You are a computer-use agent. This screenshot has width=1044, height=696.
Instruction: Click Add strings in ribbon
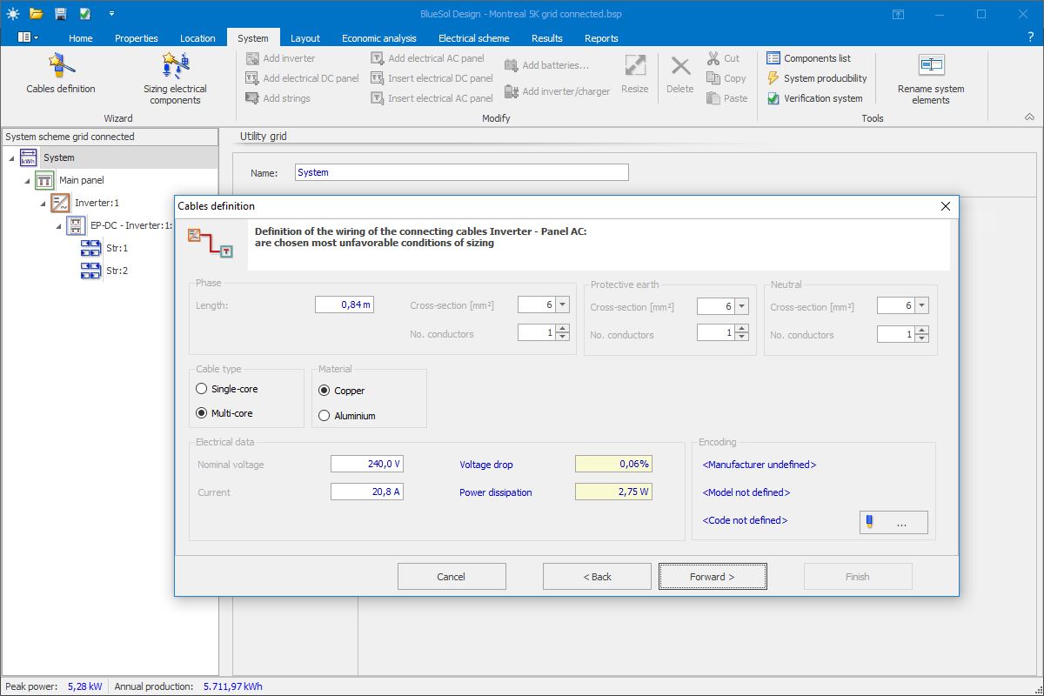pyautogui.click(x=278, y=98)
